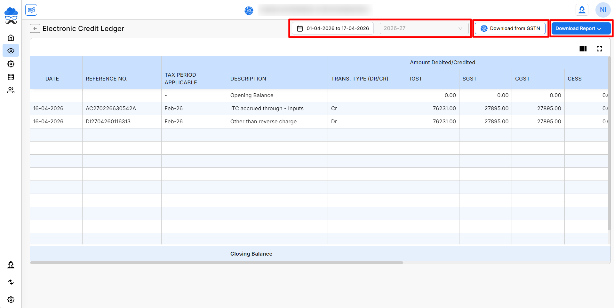The image size is (614, 308).
Task: Click the DATE column header
Action: click(x=52, y=79)
